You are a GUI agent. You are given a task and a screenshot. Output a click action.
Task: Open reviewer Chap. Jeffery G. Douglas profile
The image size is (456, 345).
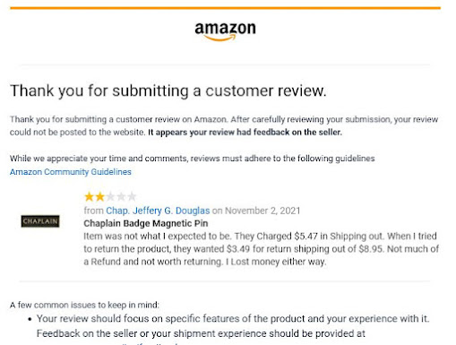coord(158,211)
